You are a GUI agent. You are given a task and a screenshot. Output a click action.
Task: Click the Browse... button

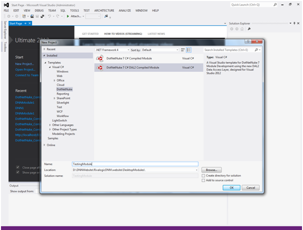(x=211, y=170)
